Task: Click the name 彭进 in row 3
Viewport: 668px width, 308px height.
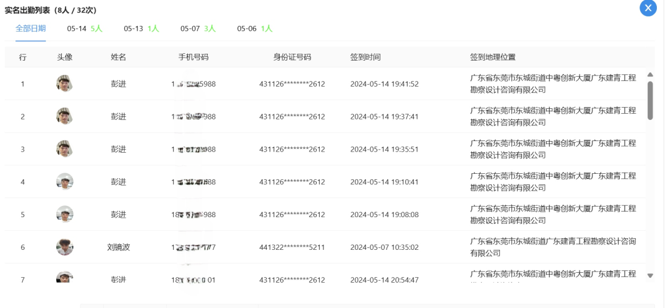Action: click(118, 149)
